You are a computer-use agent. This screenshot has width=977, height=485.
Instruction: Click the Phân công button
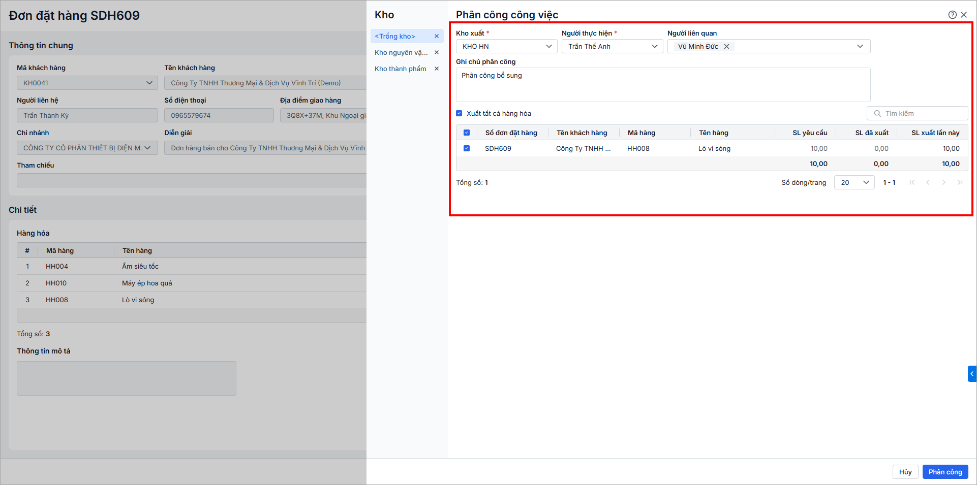tap(945, 472)
